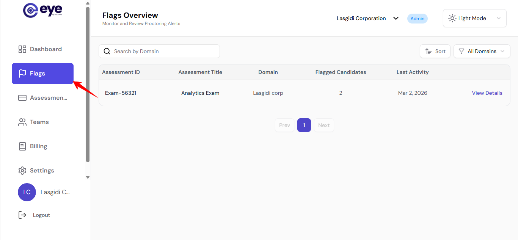Click the Exam-56321 cell
The image size is (518, 240).
[x=121, y=93]
